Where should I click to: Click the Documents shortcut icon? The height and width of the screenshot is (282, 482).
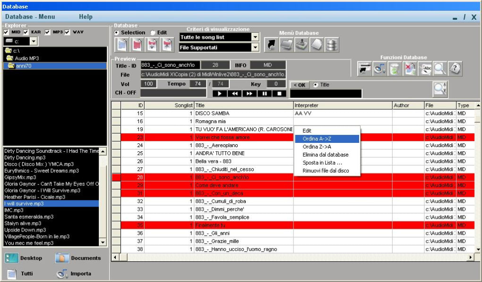pos(62,258)
